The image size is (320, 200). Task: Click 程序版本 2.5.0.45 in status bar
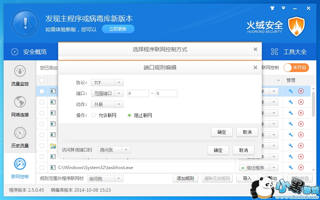[27, 190]
